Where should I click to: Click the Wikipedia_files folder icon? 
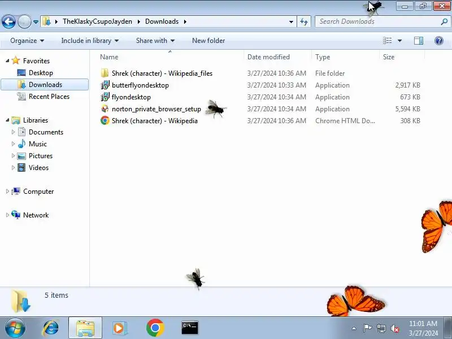[x=105, y=73]
